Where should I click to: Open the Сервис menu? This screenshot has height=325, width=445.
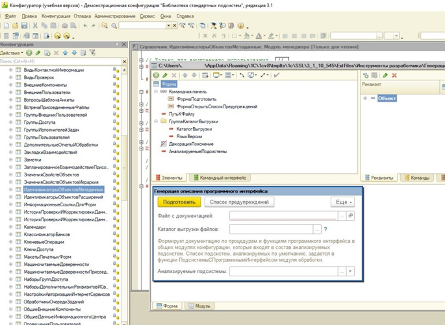147,16
